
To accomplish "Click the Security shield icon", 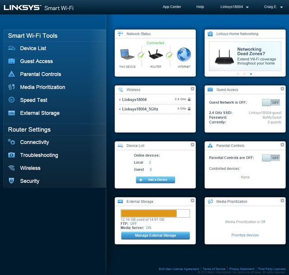I will [x=11, y=181].
